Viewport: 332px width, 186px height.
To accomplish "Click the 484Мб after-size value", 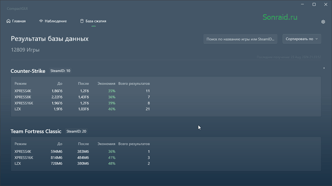I will click(x=83, y=158).
